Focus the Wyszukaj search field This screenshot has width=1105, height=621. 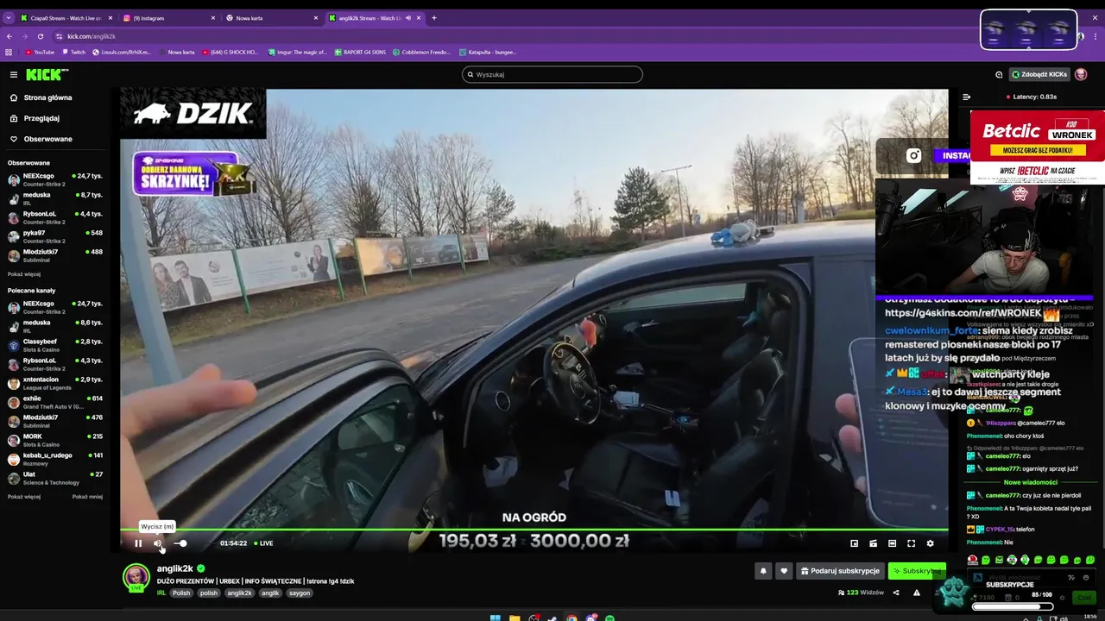pyautogui.click(x=552, y=74)
